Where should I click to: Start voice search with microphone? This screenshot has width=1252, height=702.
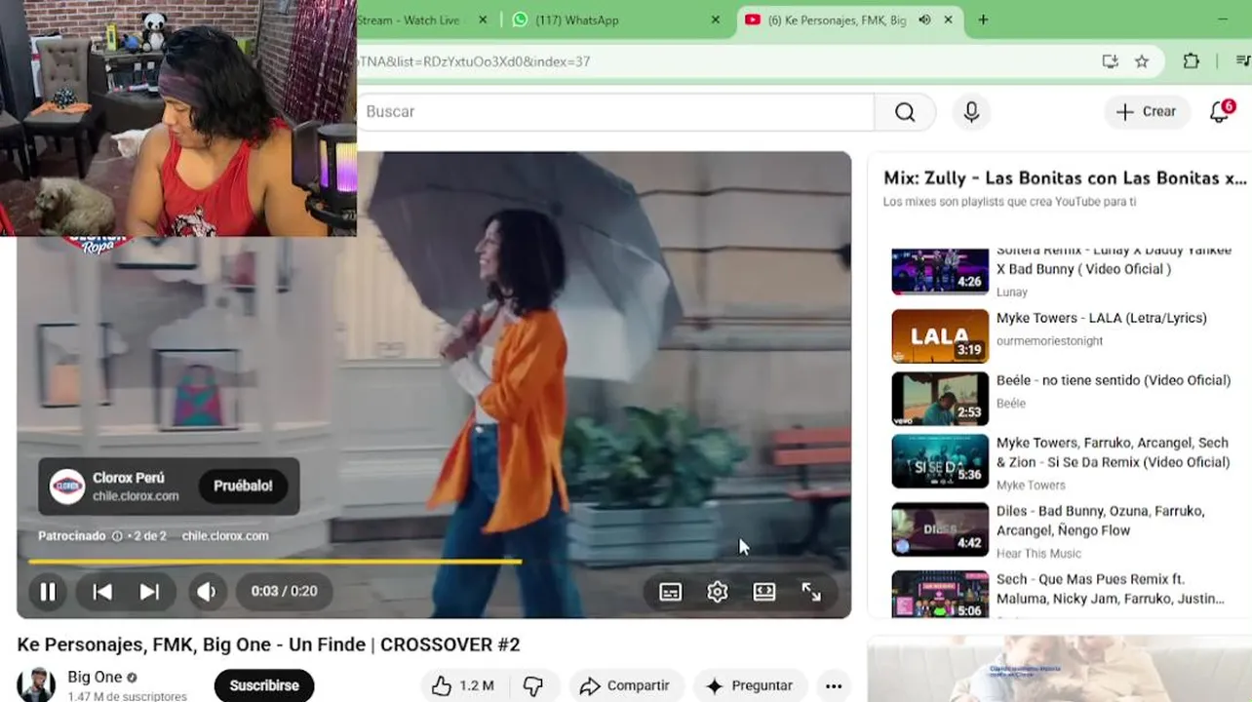coord(971,112)
